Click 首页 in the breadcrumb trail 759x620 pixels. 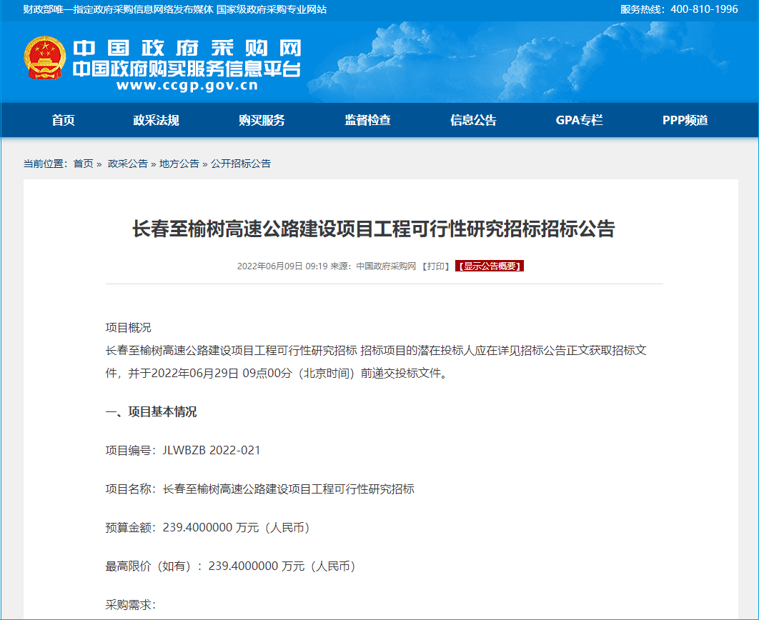[83, 164]
